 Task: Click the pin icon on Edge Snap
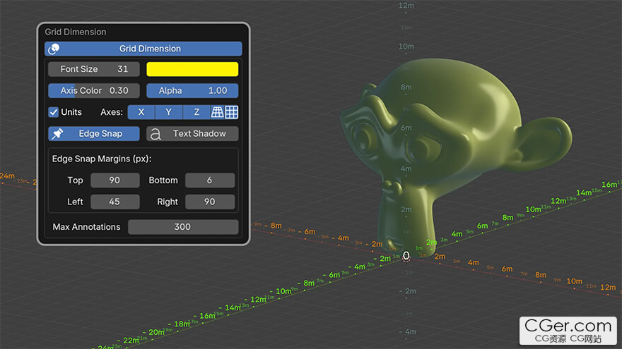pos(58,133)
